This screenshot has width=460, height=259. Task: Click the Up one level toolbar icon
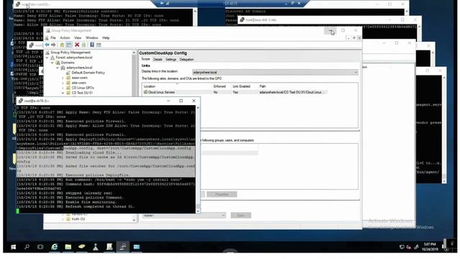63,45
